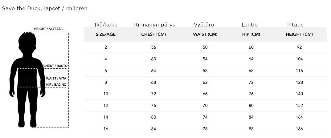
Task: Select size 8 in the size column
Action: coord(106,82)
